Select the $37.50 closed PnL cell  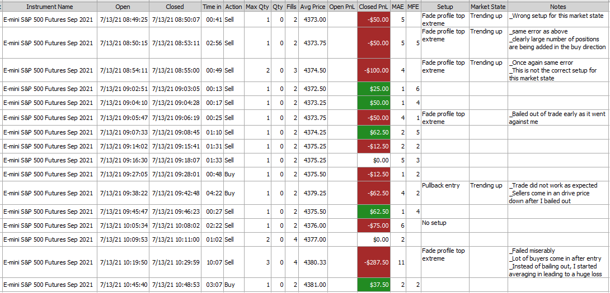[373, 285]
